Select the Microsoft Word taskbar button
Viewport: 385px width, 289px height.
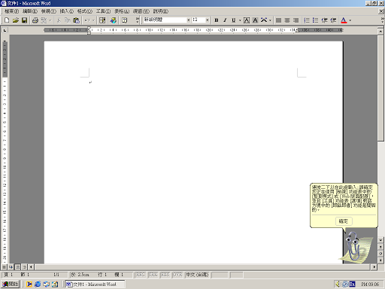click(x=95, y=284)
